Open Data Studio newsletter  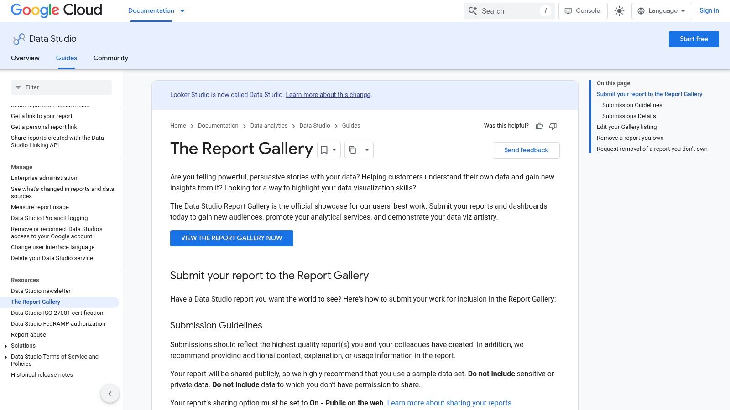click(41, 291)
